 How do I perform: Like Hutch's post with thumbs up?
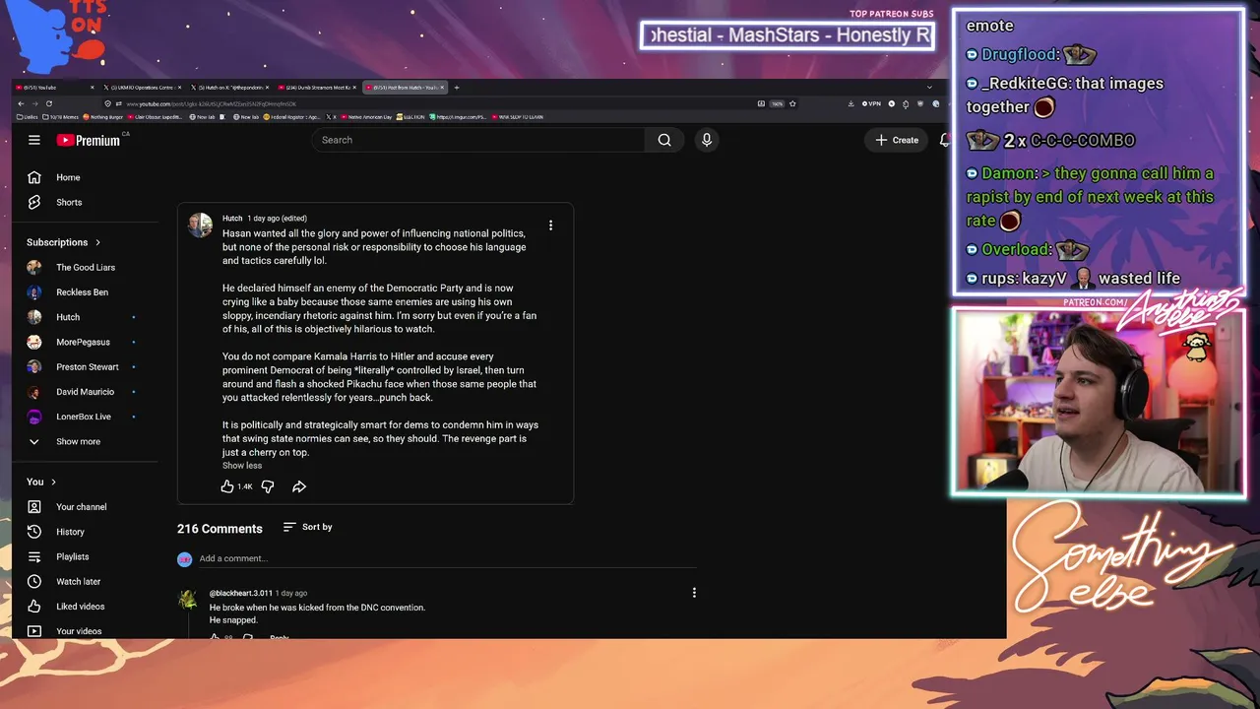[227, 486]
